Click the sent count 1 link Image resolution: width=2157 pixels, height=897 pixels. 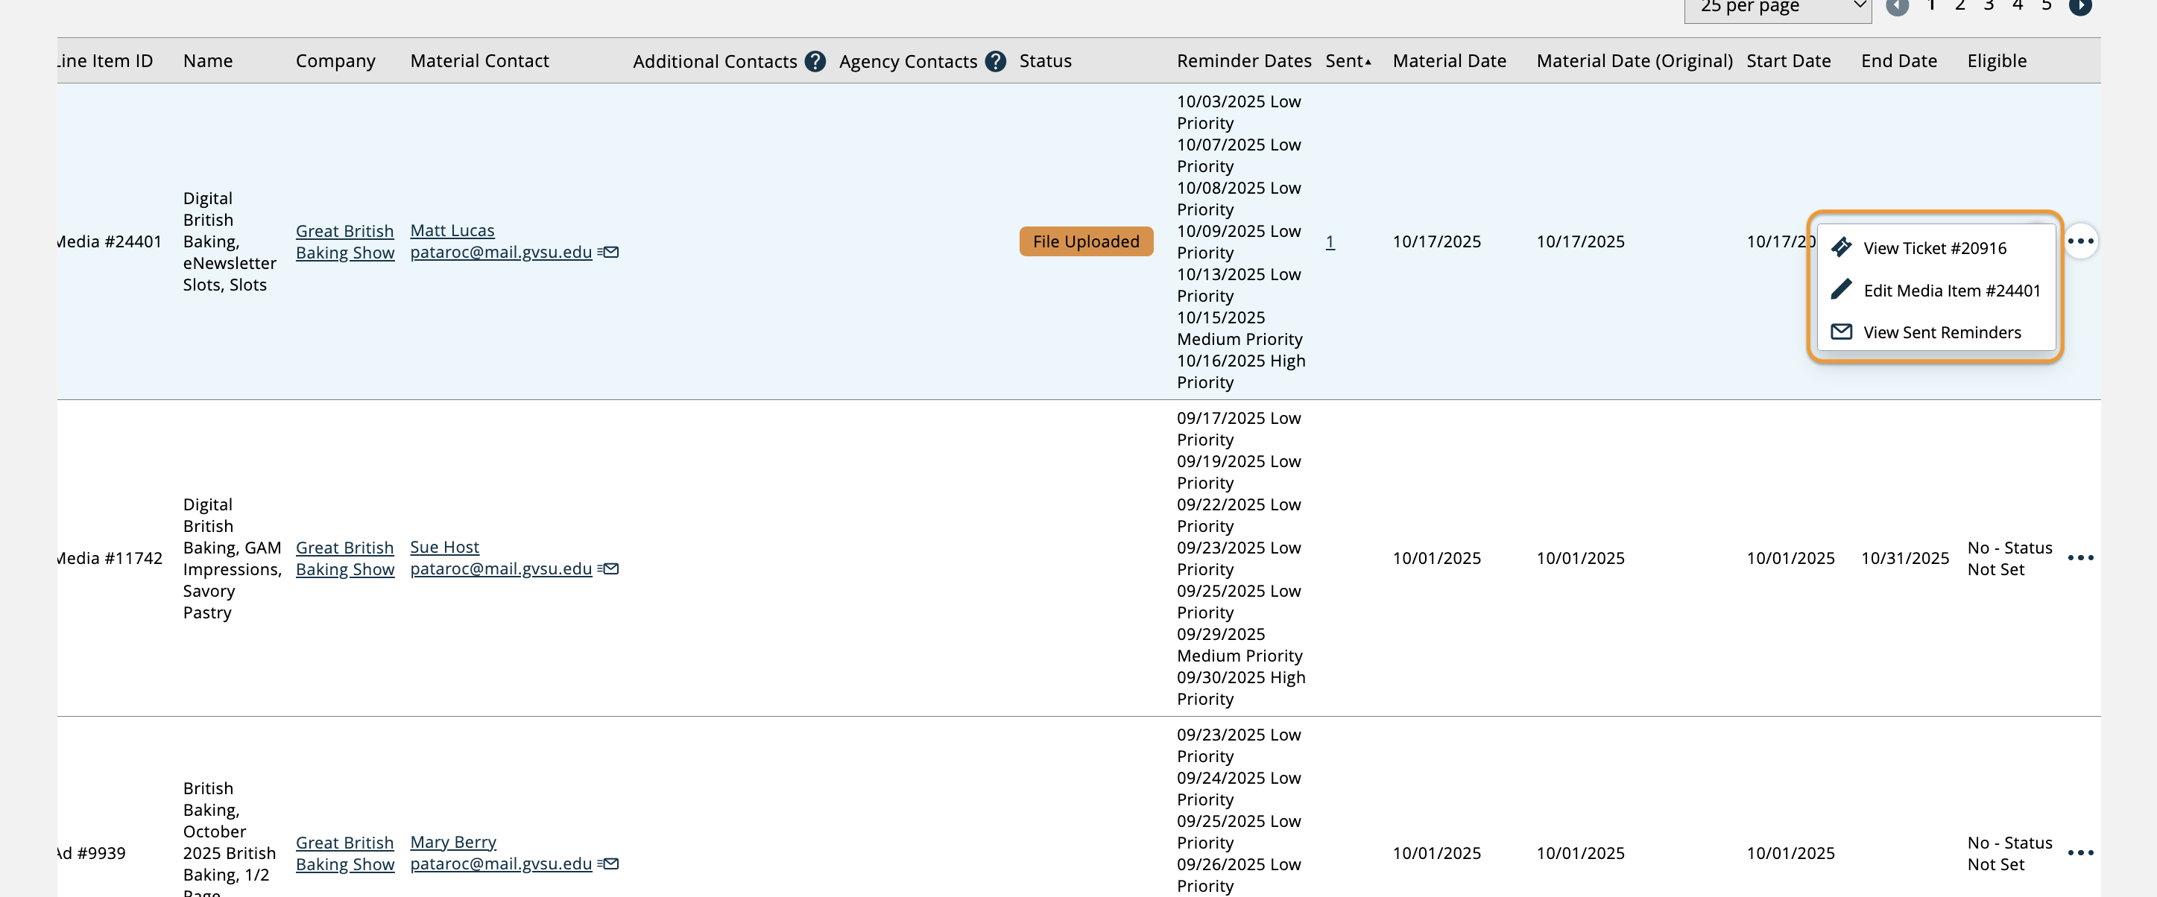point(1330,242)
